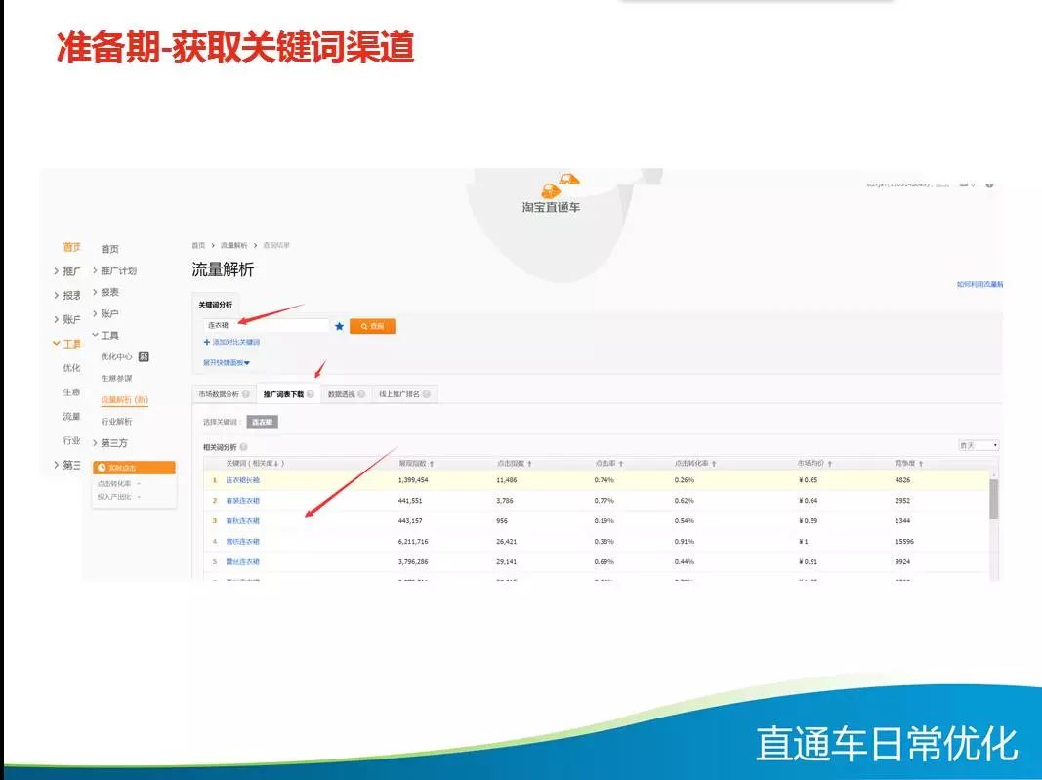Image resolution: width=1042 pixels, height=780 pixels.
Task: Click the 流量解析 page heading
Action: (x=223, y=269)
